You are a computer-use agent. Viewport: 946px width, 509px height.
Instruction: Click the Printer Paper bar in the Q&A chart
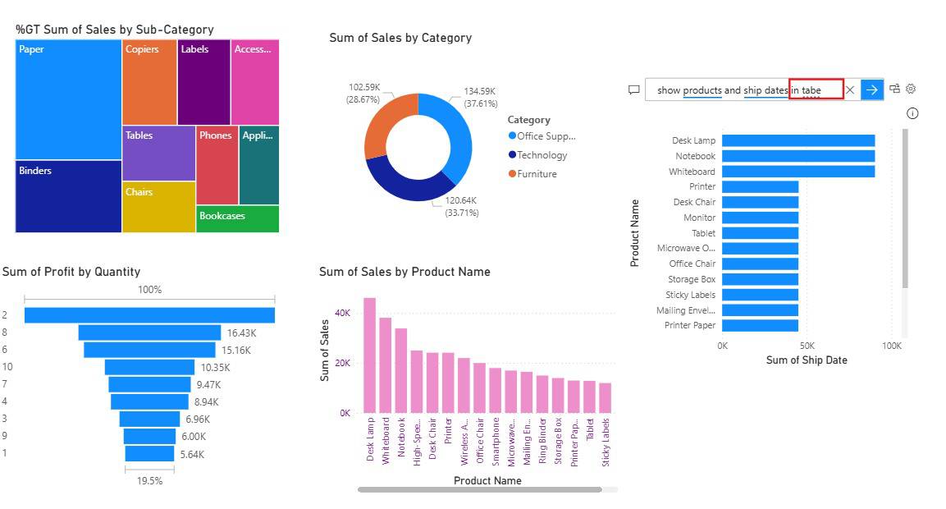click(761, 325)
